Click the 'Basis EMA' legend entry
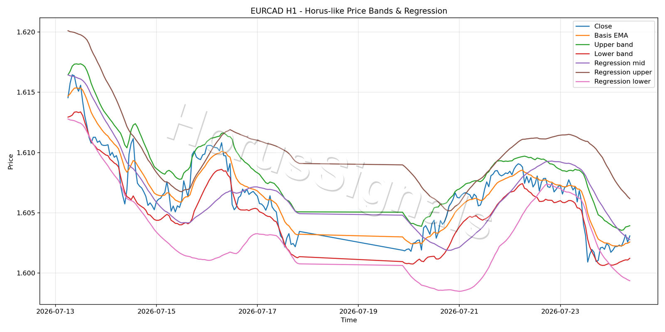 [x=602, y=35]
